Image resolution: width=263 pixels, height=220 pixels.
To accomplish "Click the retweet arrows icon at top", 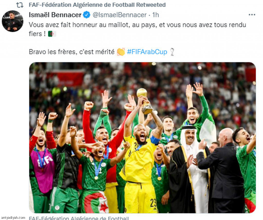I will (x=20, y=5).
